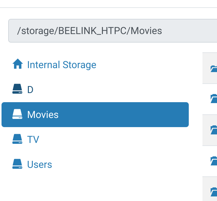Click the drive icon next to TV
This screenshot has width=217, height=201.
coord(18,139)
